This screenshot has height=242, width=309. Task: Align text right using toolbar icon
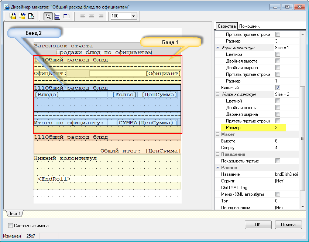point(100,16)
